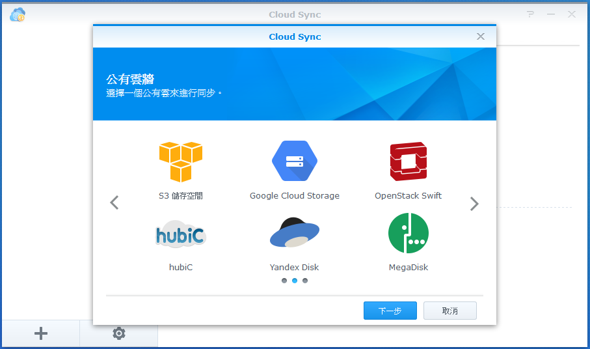This screenshot has width=590, height=349.
Task: Click the MegaDisk label text
Action: (x=409, y=268)
